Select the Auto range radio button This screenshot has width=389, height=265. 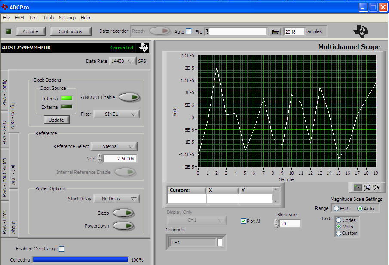[360, 209]
